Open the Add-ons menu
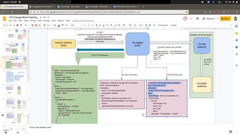 [61, 21]
